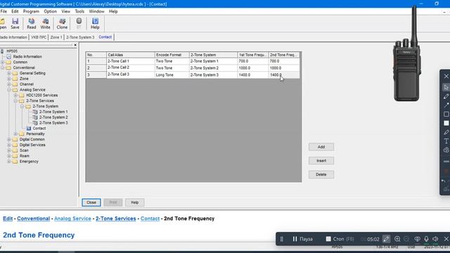Select the pencil tool in drawing panel
The image size is (450, 253).
click(x=446, y=96)
